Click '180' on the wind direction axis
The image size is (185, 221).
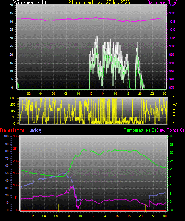click(x=13, y=111)
